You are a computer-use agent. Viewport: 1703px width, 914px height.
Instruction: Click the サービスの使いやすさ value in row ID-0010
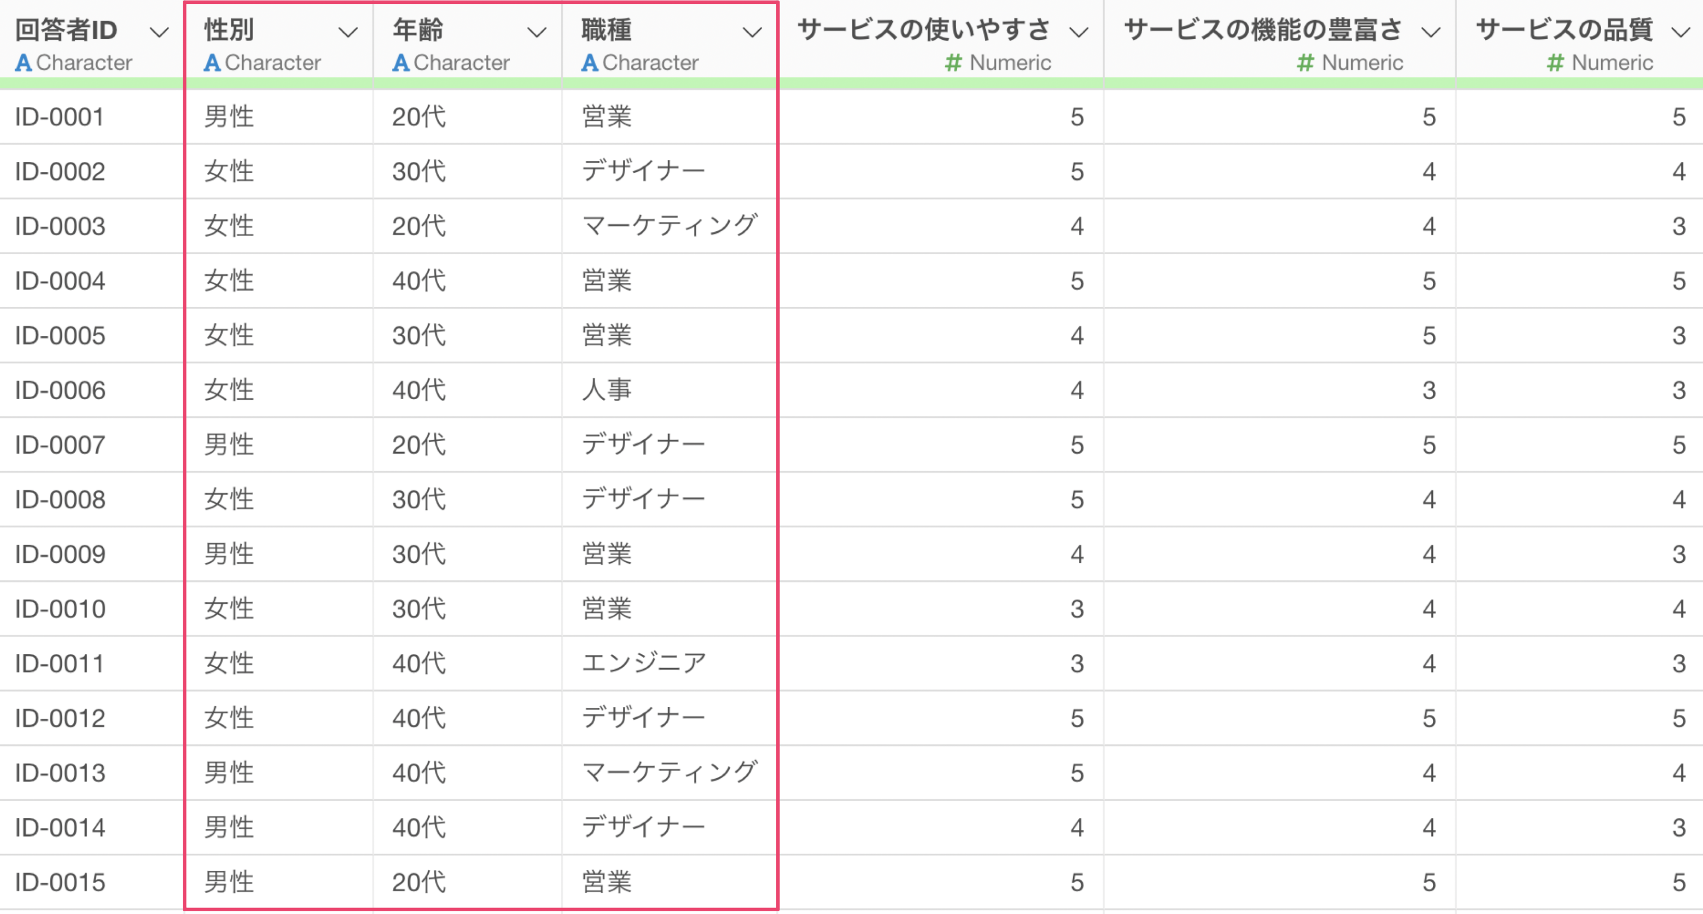[1077, 609]
